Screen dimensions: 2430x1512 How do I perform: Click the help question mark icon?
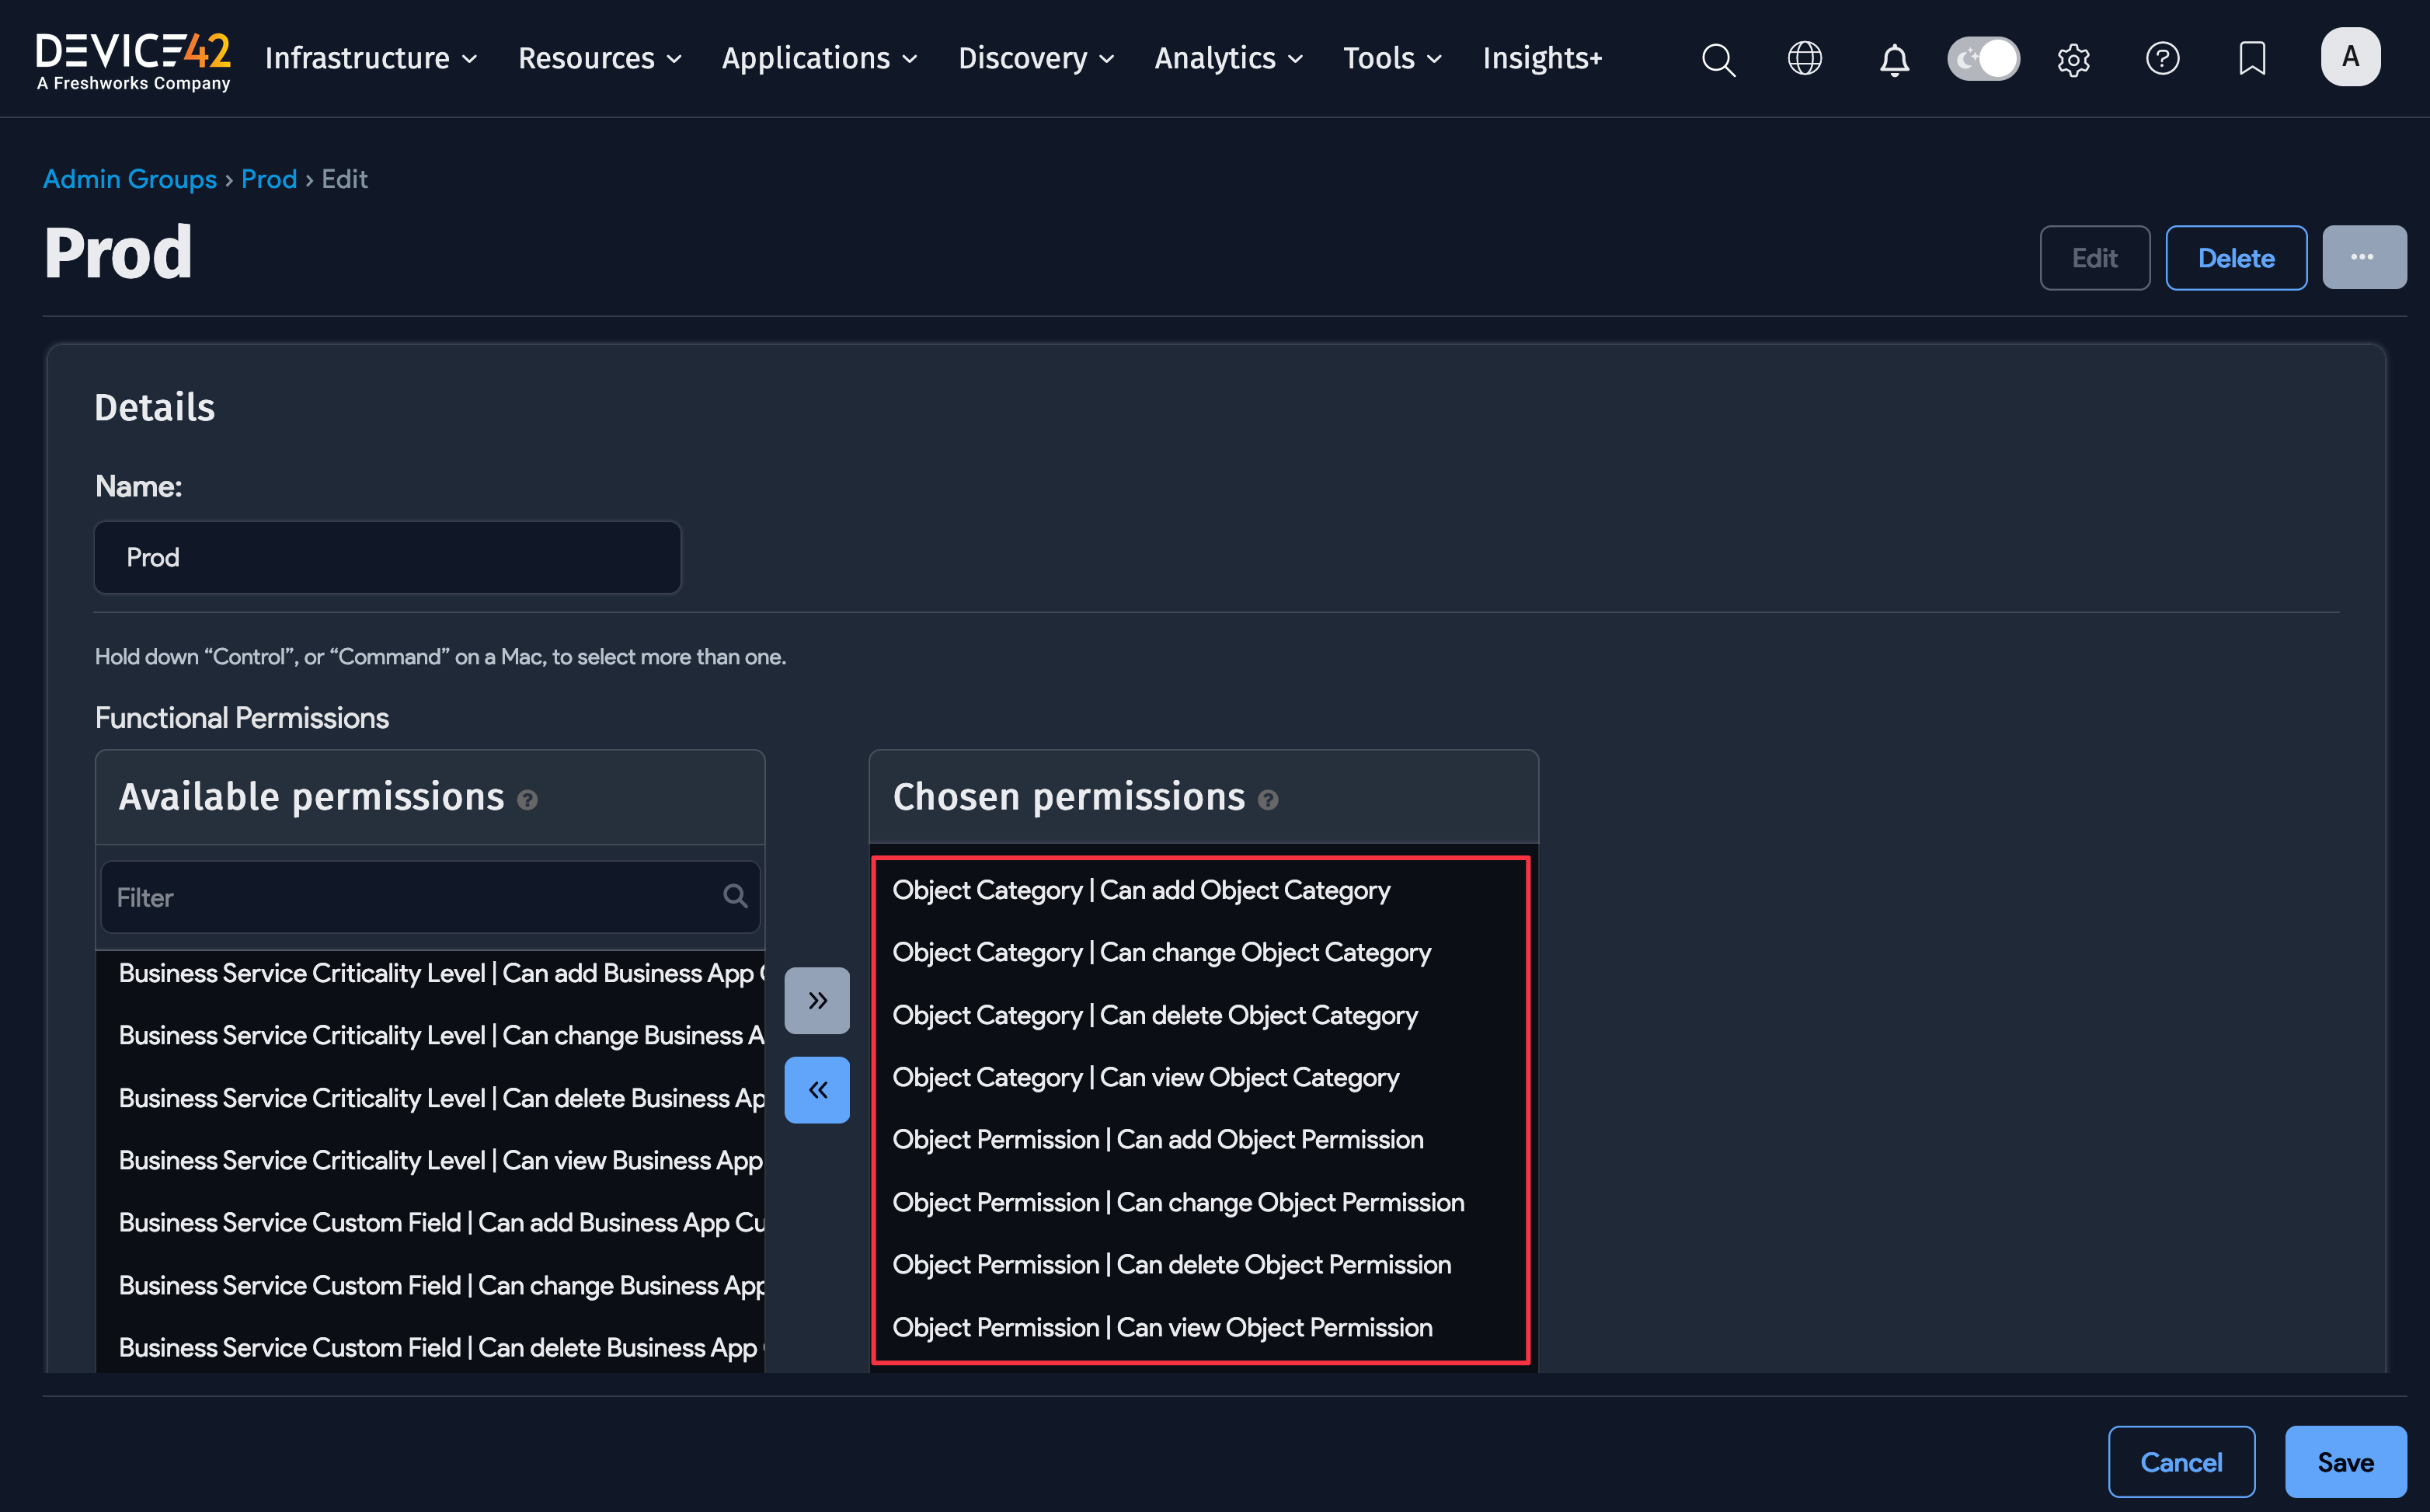tap(2162, 58)
